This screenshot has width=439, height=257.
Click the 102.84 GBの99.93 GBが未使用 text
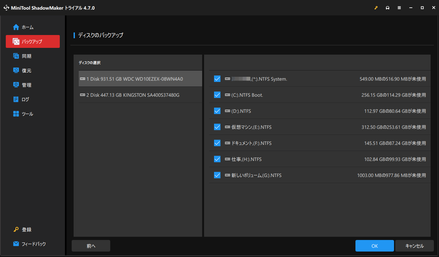pyautogui.click(x=395, y=159)
